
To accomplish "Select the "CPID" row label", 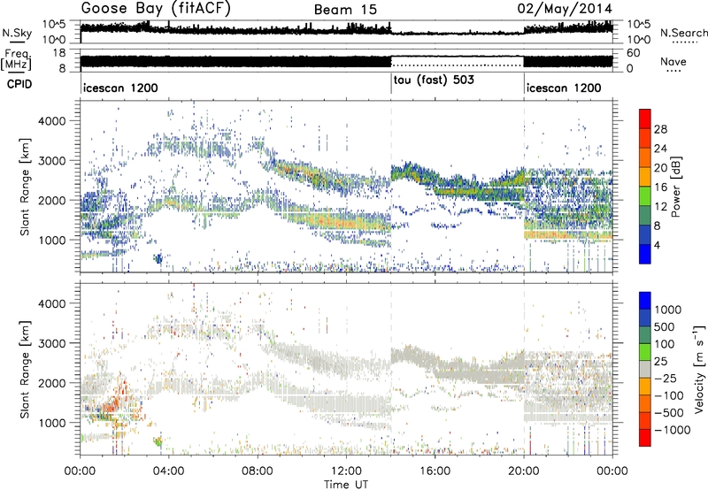I will (x=19, y=84).
